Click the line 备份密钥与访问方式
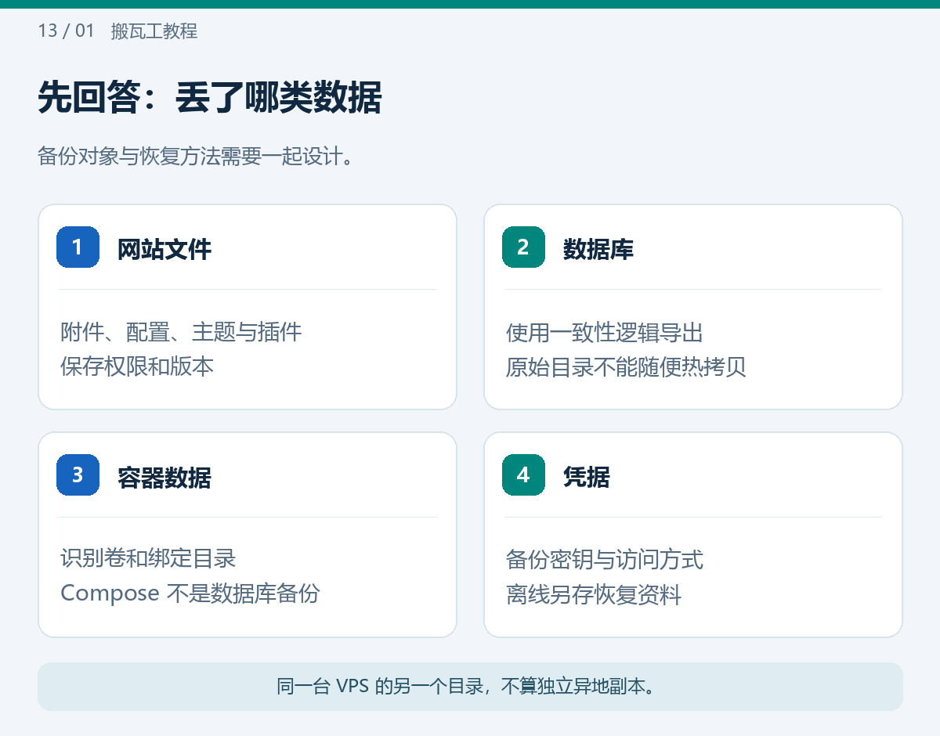This screenshot has width=940, height=736. (605, 559)
